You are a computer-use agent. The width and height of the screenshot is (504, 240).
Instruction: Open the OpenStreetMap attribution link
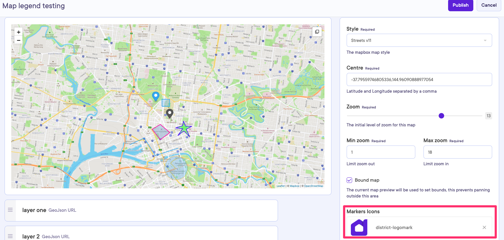pyautogui.click(x=314, y=186)
